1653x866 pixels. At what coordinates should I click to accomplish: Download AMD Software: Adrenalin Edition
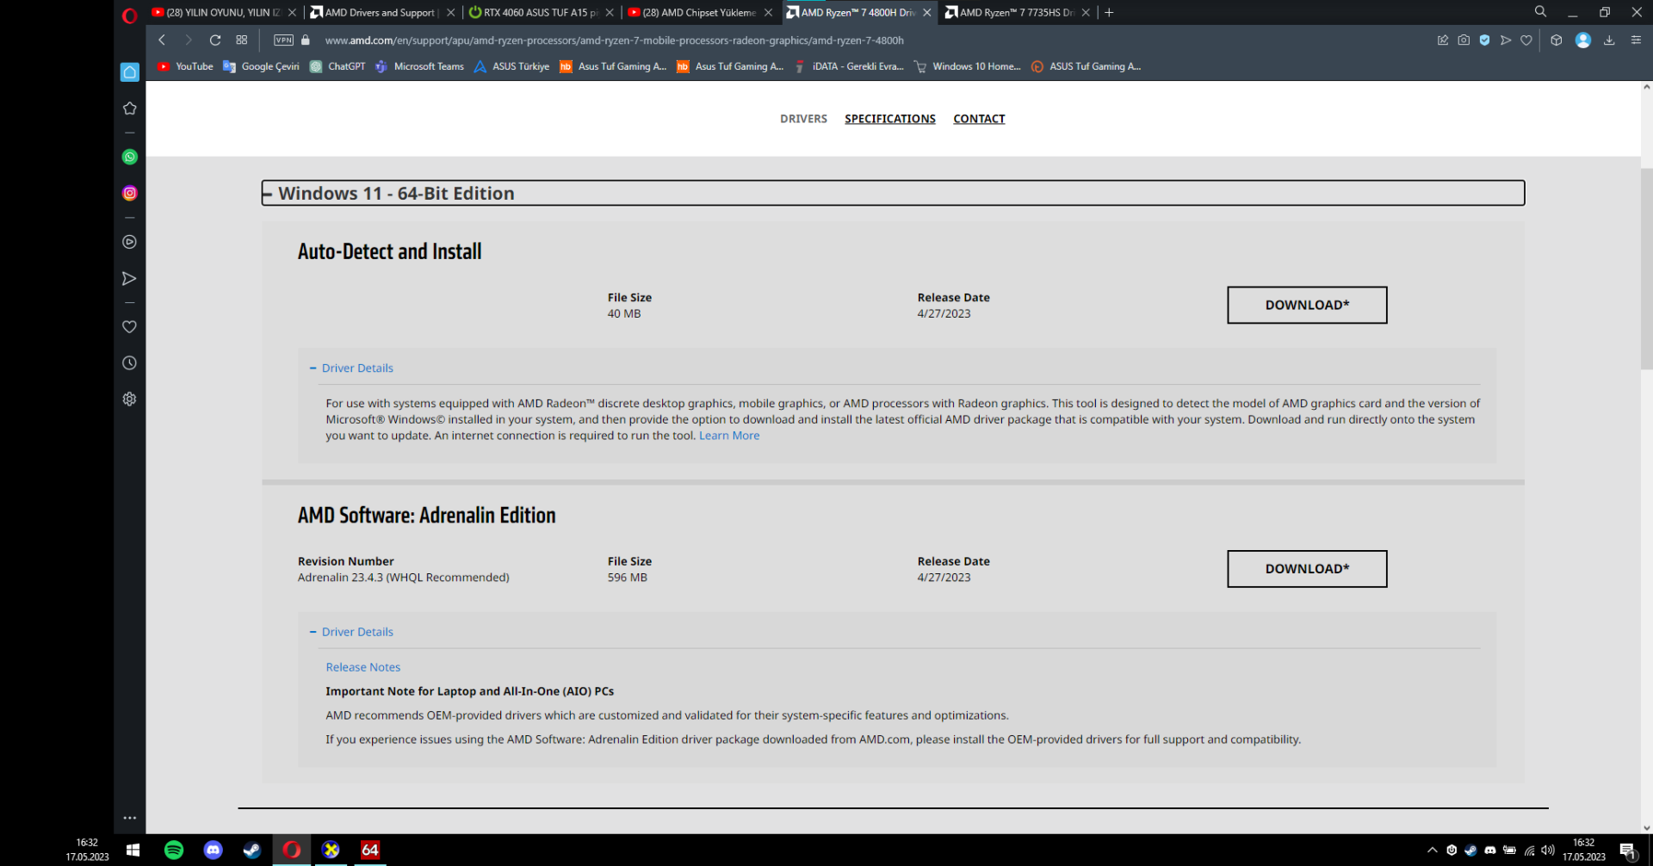[1307, 569]
